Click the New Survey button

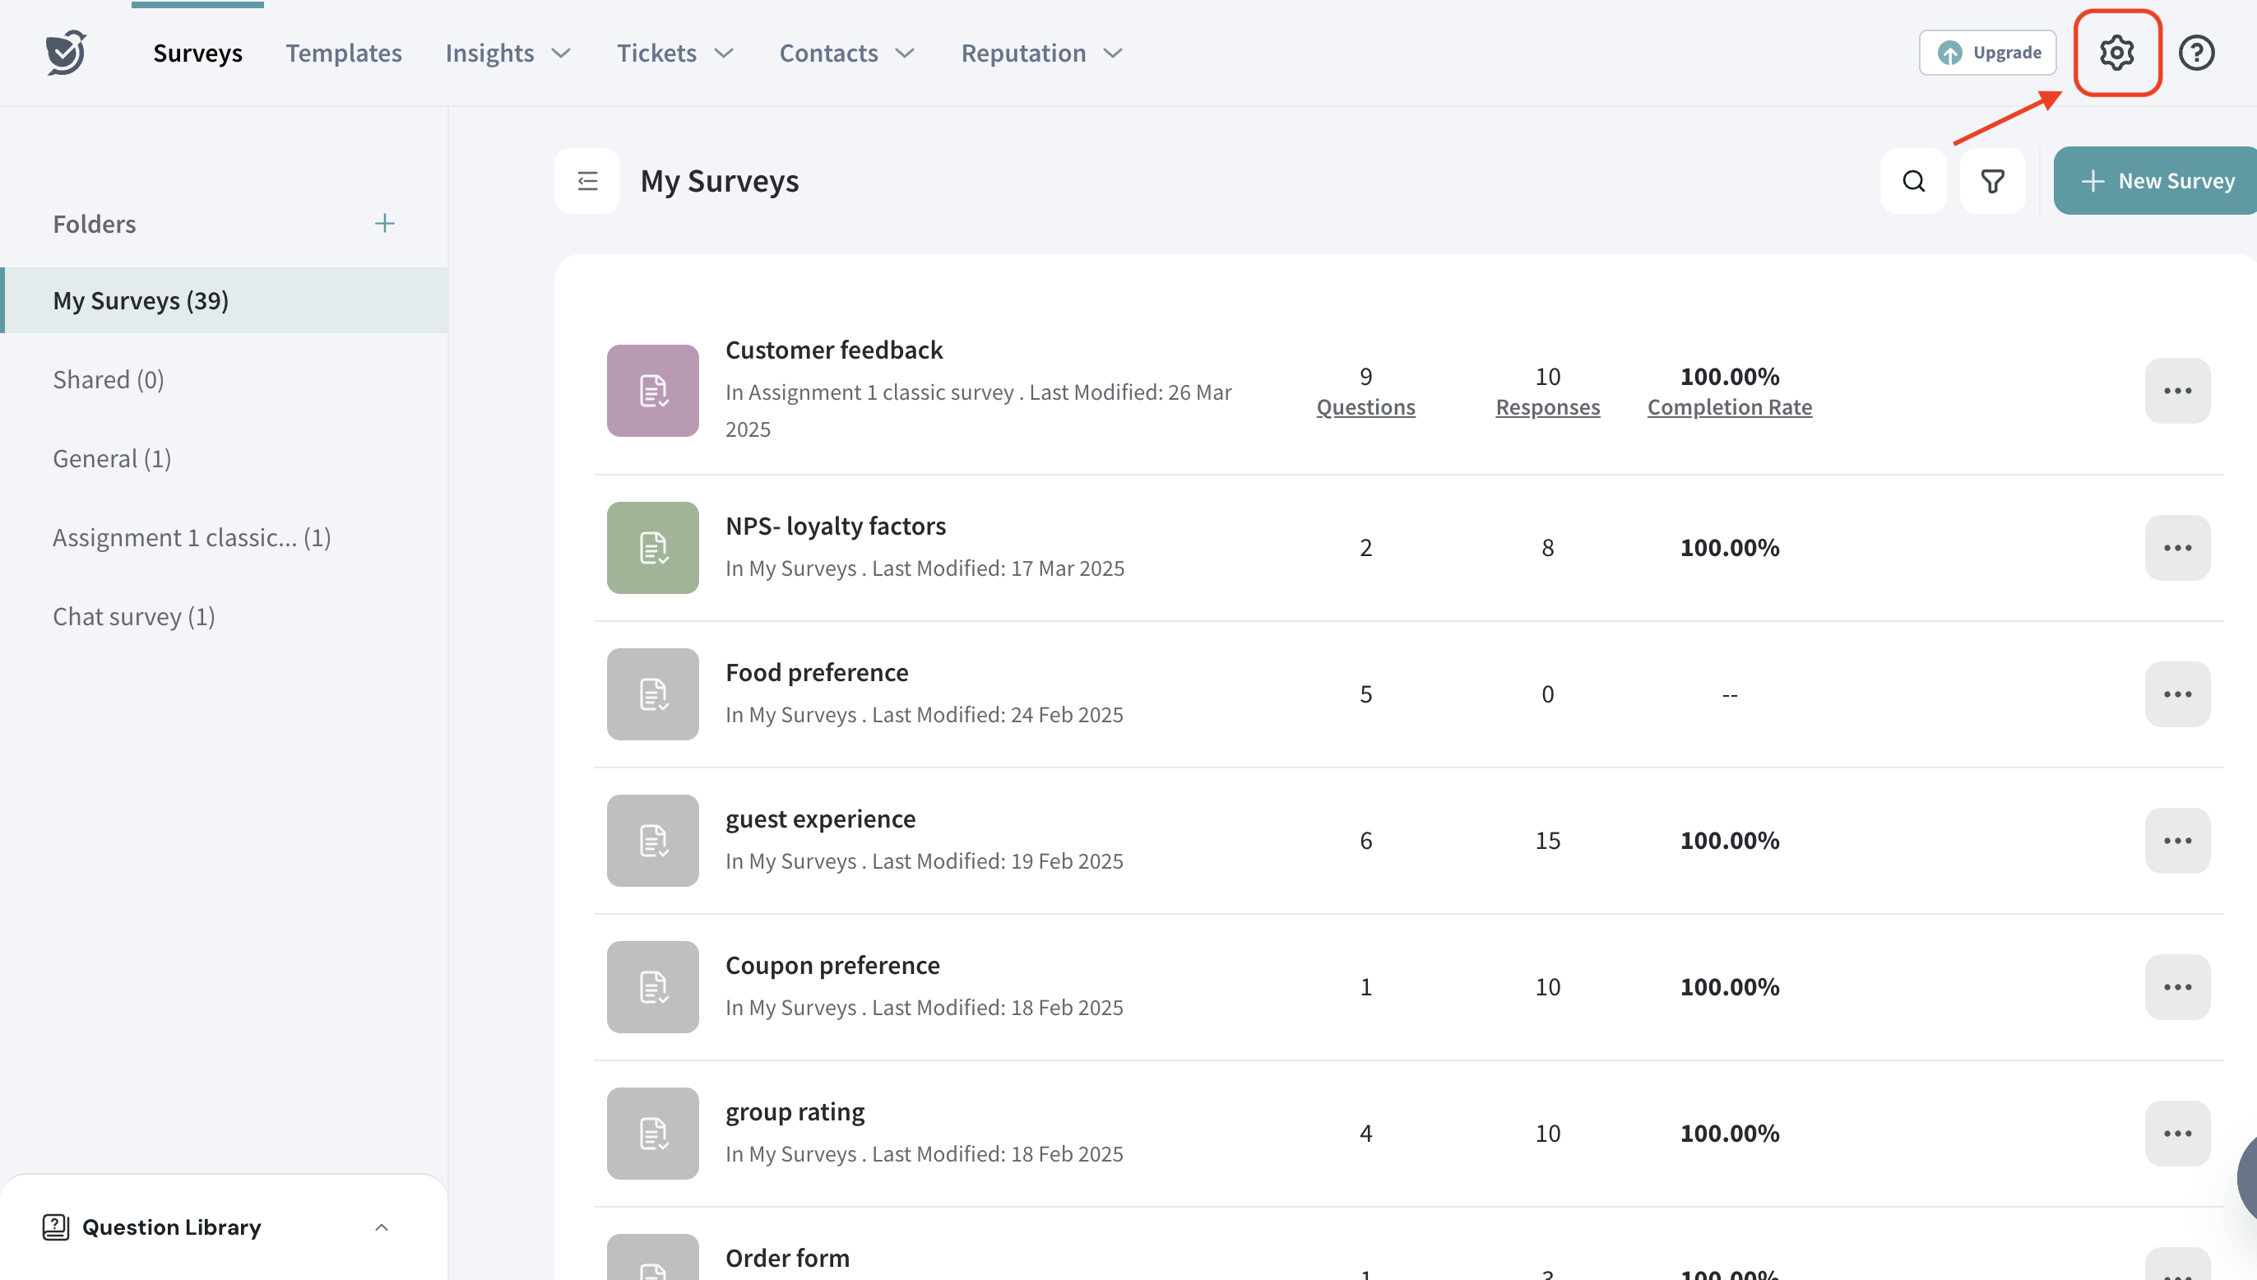click(x=2156, y=181)
